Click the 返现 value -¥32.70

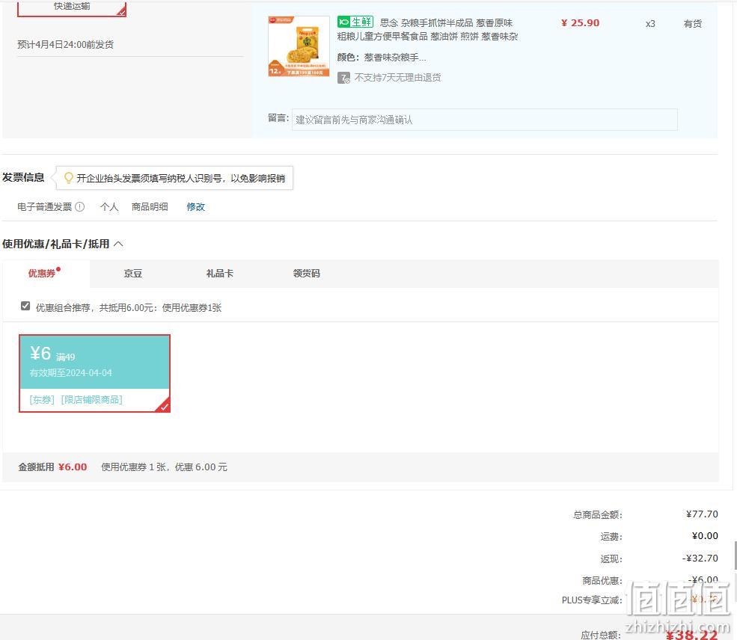[x=700, y=559]
